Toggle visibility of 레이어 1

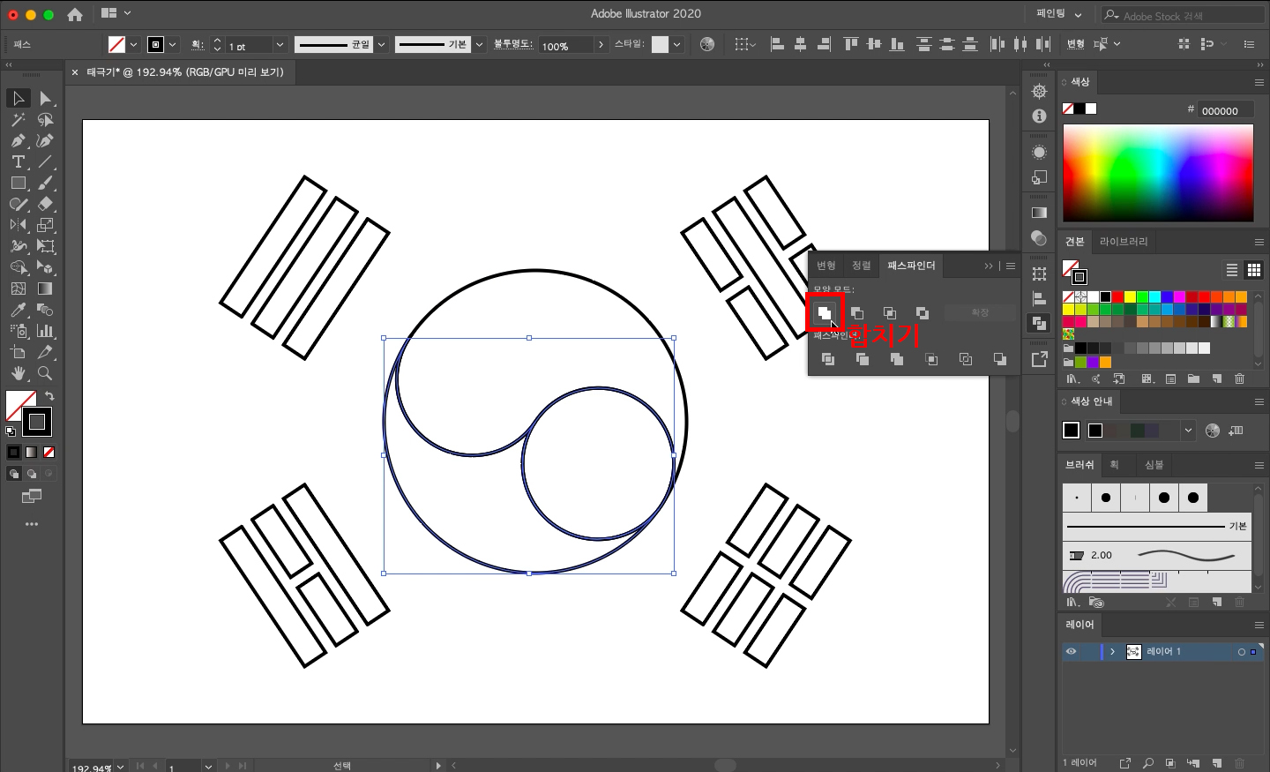click(x=1071, y=651)
